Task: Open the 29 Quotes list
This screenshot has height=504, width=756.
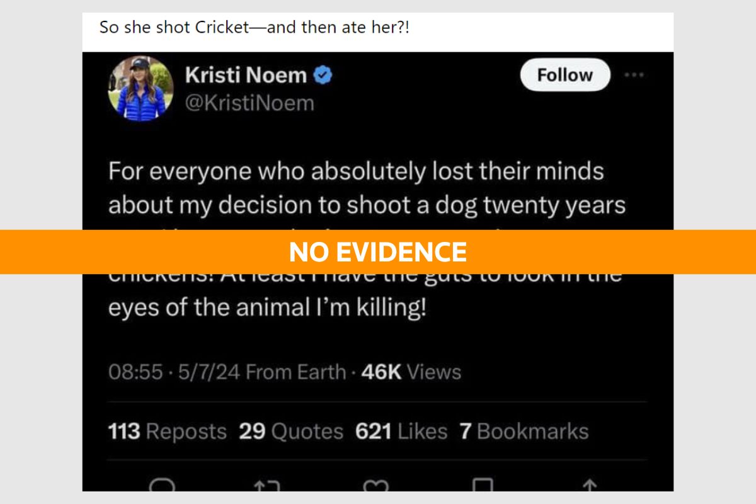Action: coord(290,431)
